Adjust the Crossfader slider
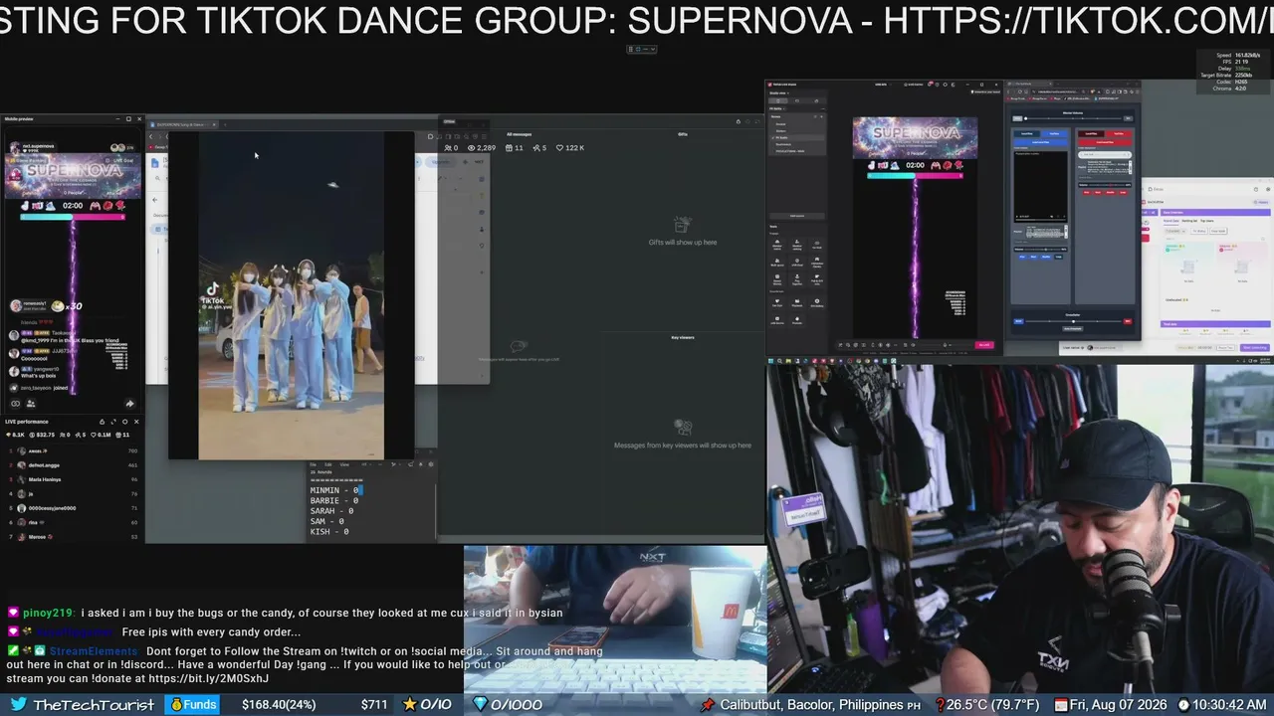The width and height of the screenshot is (1274, 716). click(1073, 321)
